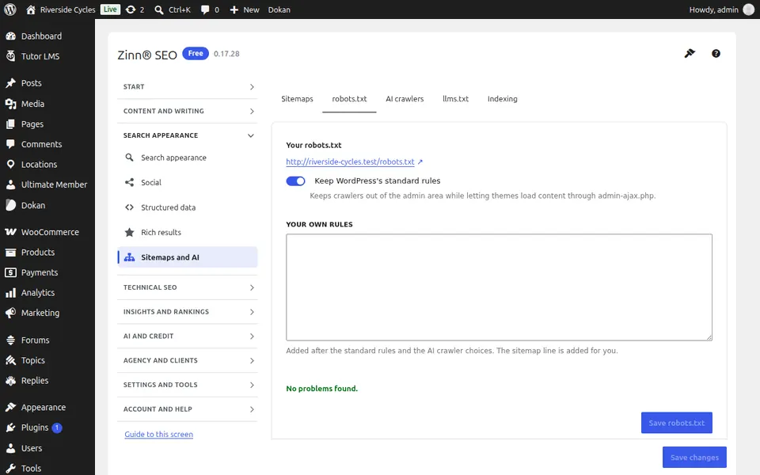Click the Pages icon in sidebar
The height and width of the screenshot is (475, 760).
click(10, 124)
